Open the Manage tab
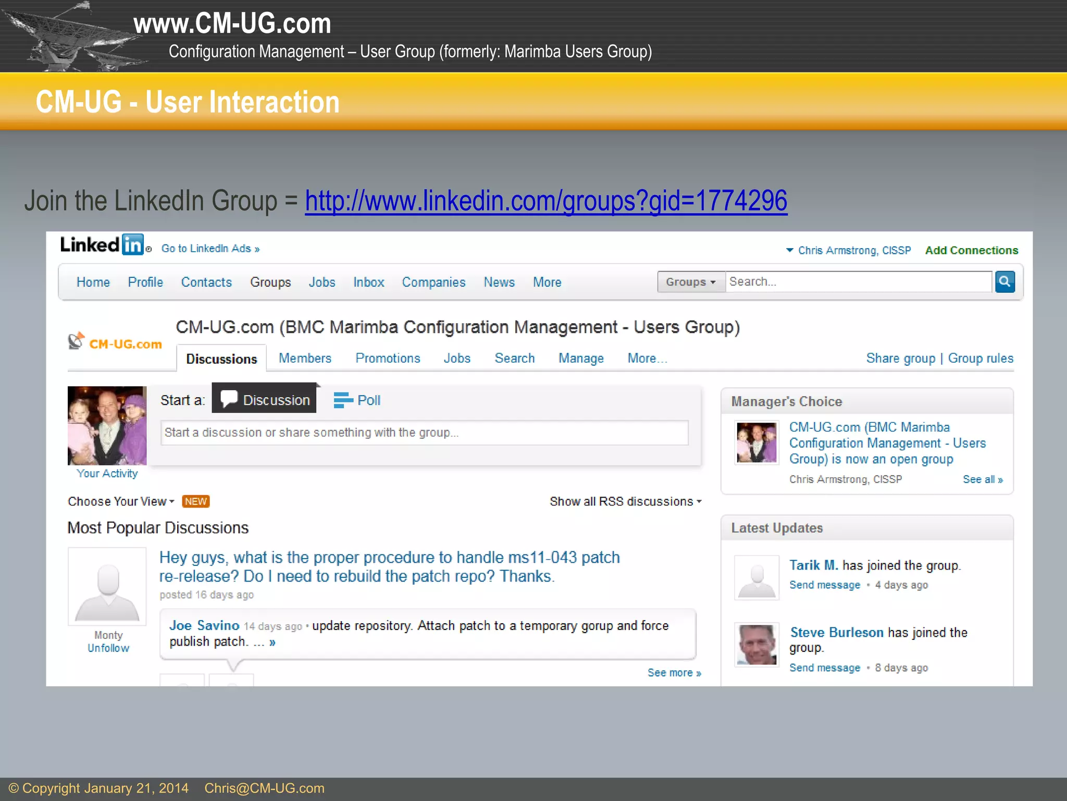Image resolution: width=1067 pixels, height=801 pixels. [581, 359]
